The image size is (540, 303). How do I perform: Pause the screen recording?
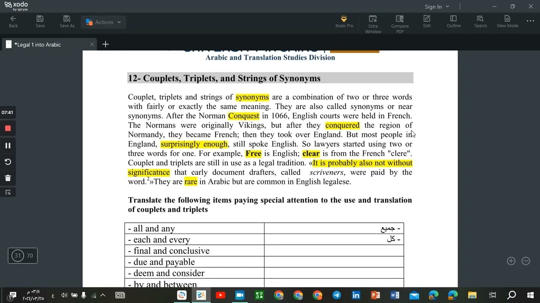pos(8,146)
